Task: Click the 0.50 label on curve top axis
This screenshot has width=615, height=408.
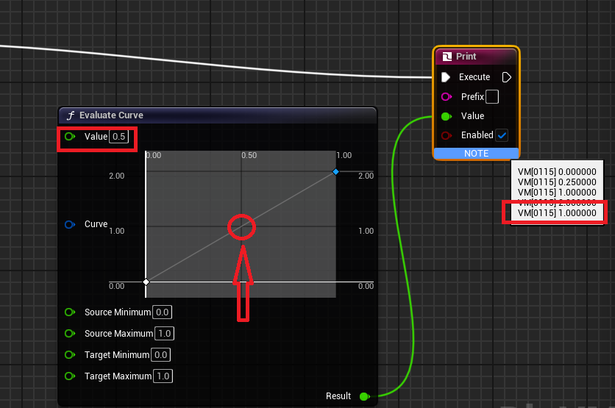Action: tap(249, 155)
